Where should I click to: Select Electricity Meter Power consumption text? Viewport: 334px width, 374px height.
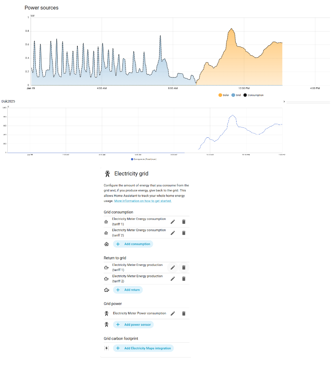click(x=139, y=313)
